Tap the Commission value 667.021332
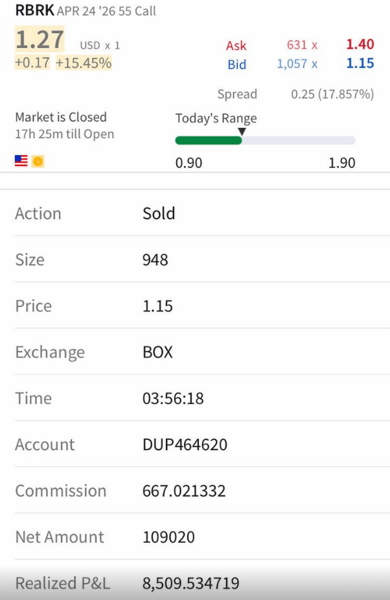The height and width of the screenshot is (600, 390). pos(184,491)
